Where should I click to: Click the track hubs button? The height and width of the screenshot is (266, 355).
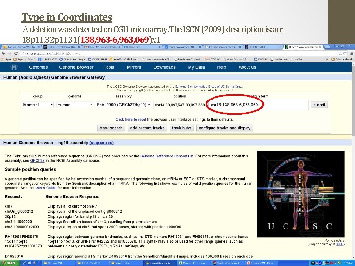[x=181, y=128]
